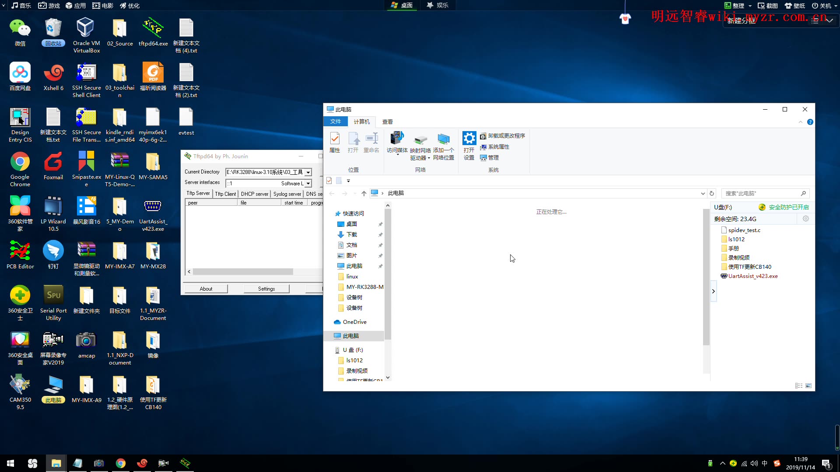
Task: Click the Tftpd64 About button
Action: (206, 289)
